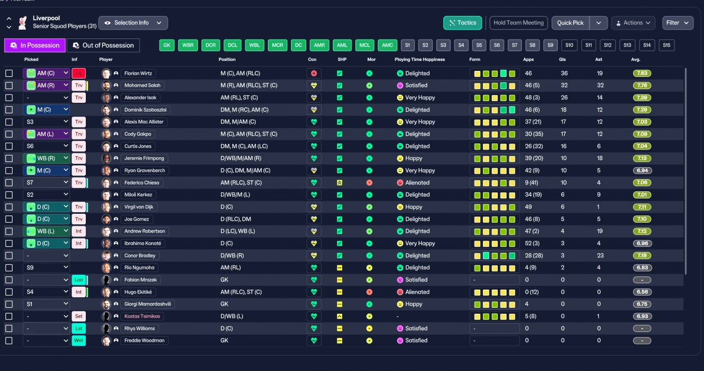Image resolution: width=704 pixels, height=371 pixels.
Task: Open Alexander Isak's empty picked dropdown
Action: (46, 97)
